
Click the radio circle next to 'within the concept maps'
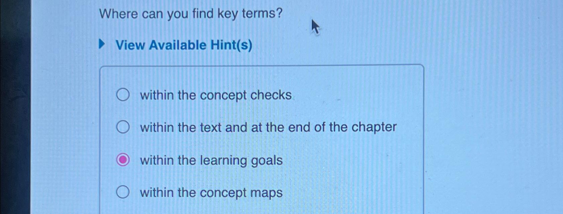tap(123, 192)
